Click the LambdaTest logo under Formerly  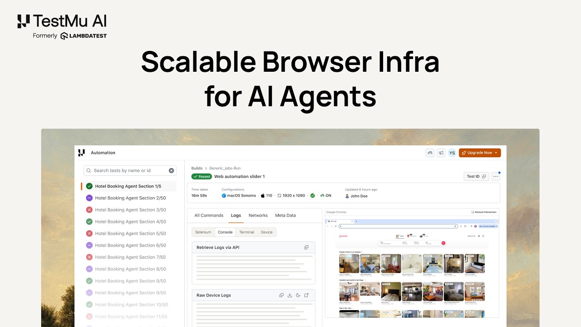[84, 36]
